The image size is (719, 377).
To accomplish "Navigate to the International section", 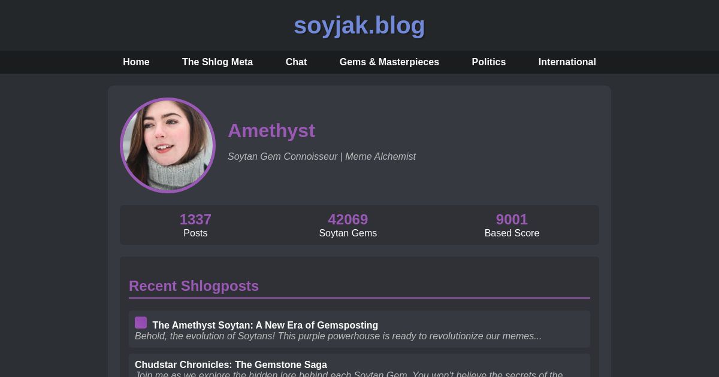I will tap(567, 62).
